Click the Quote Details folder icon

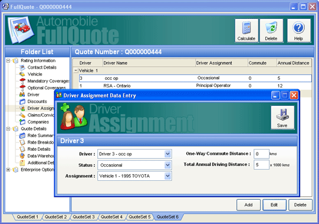pyautogui.click(x=15, y=129)
